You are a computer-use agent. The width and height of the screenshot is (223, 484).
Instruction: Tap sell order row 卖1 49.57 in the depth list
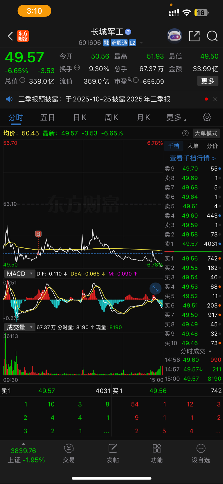[193, 244]
